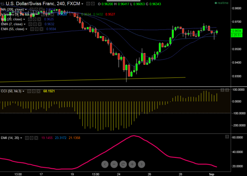Open MA (20, close) settings gear
Image resolution: width=247 pixels, height=176 pixels.
coord(34,19)
